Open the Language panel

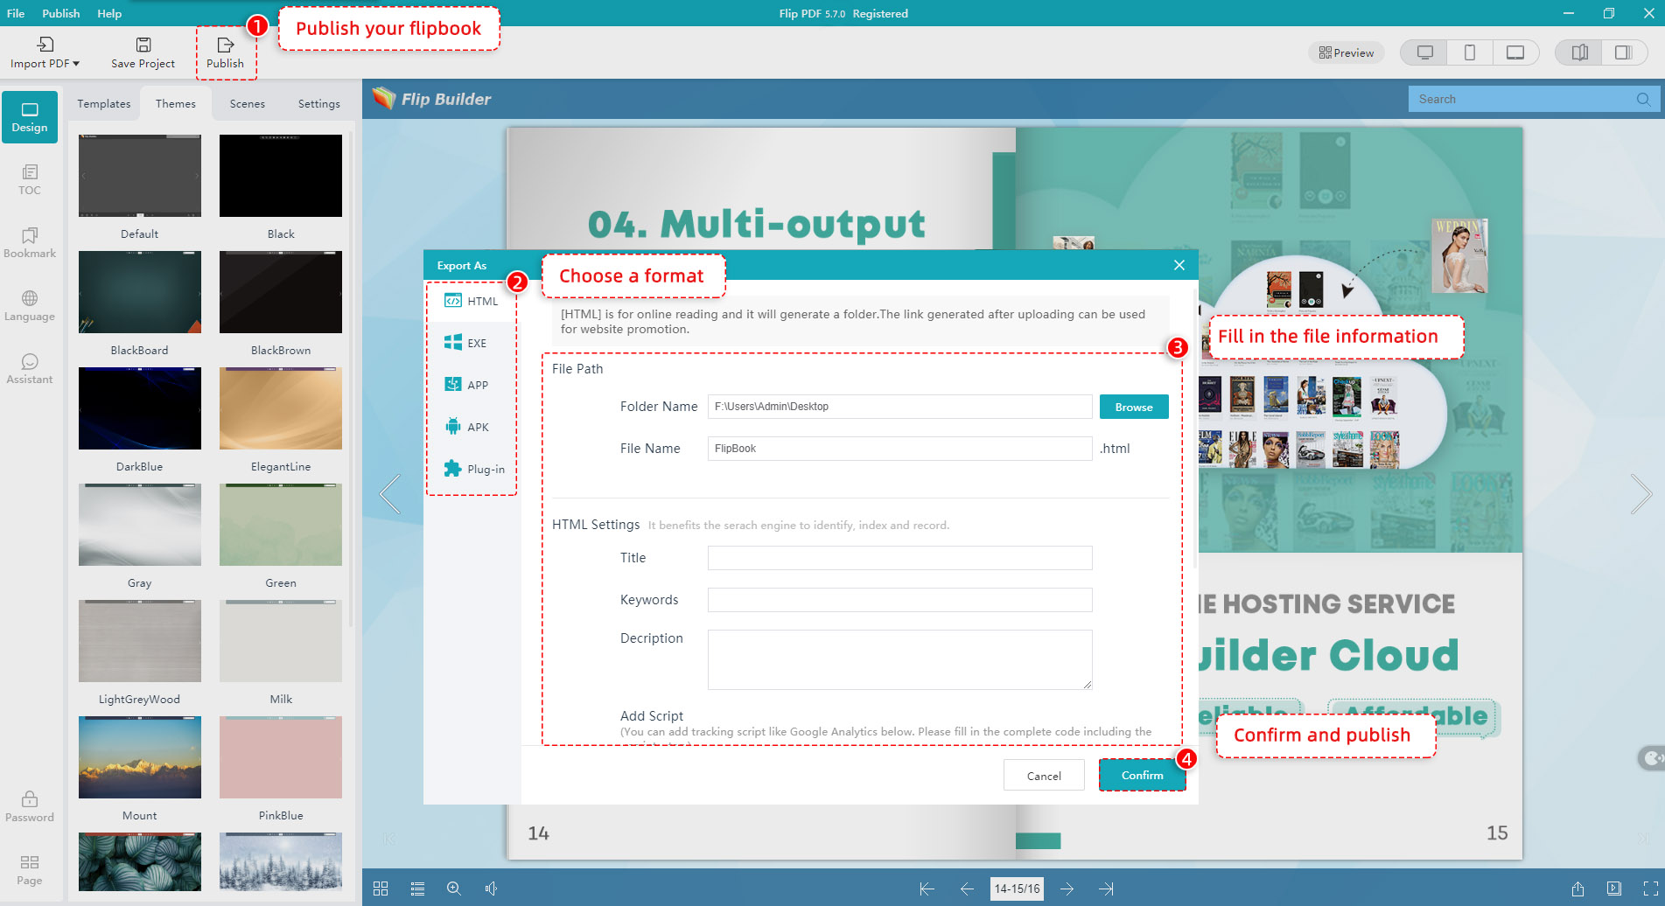pos(30,306)
